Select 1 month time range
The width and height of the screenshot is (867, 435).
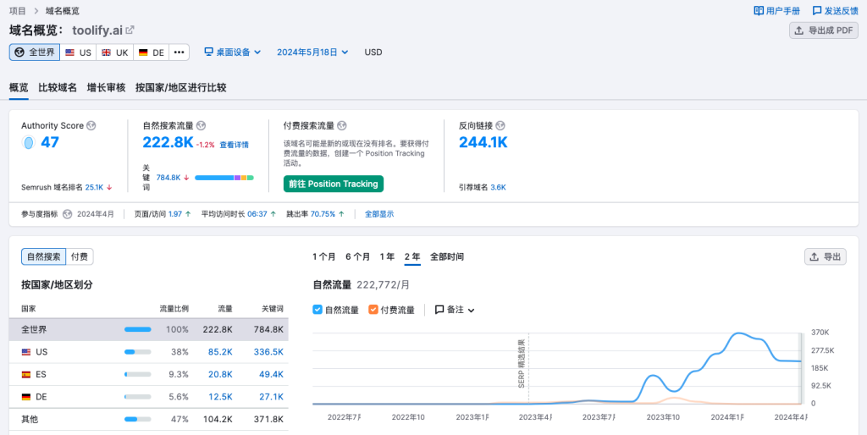tap(324, 256)
